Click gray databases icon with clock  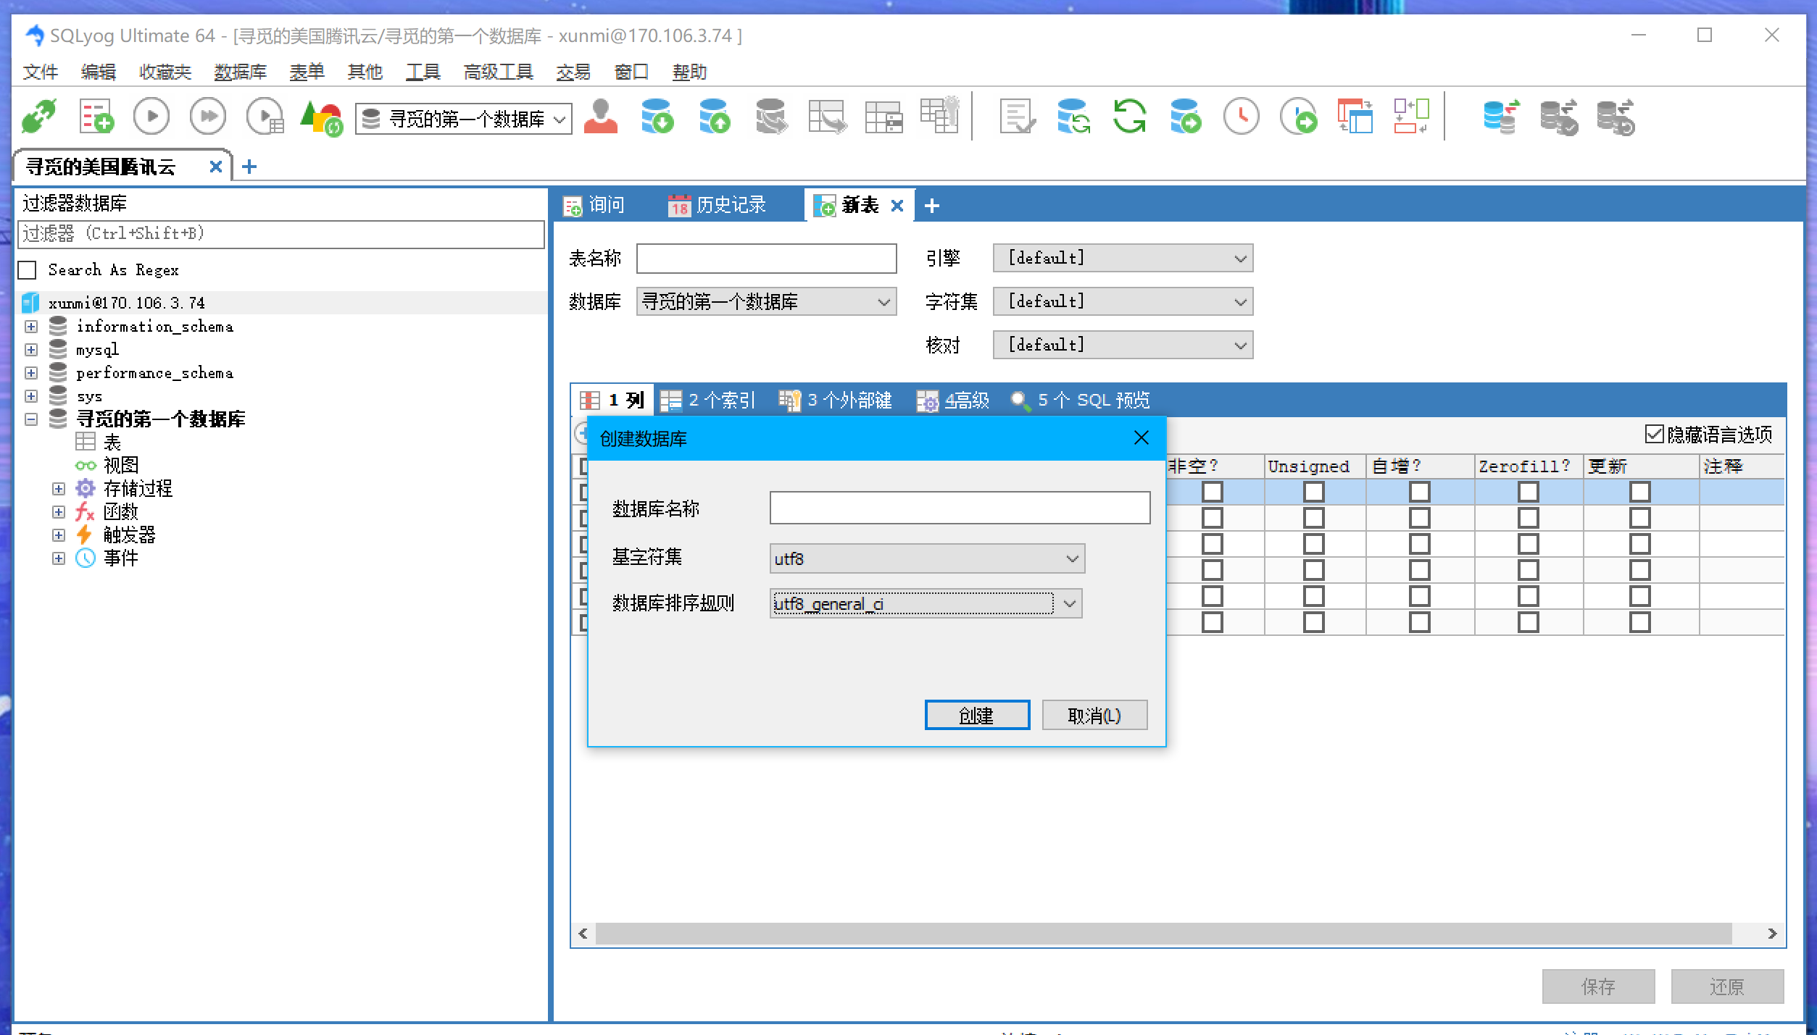coord(1616,117)
